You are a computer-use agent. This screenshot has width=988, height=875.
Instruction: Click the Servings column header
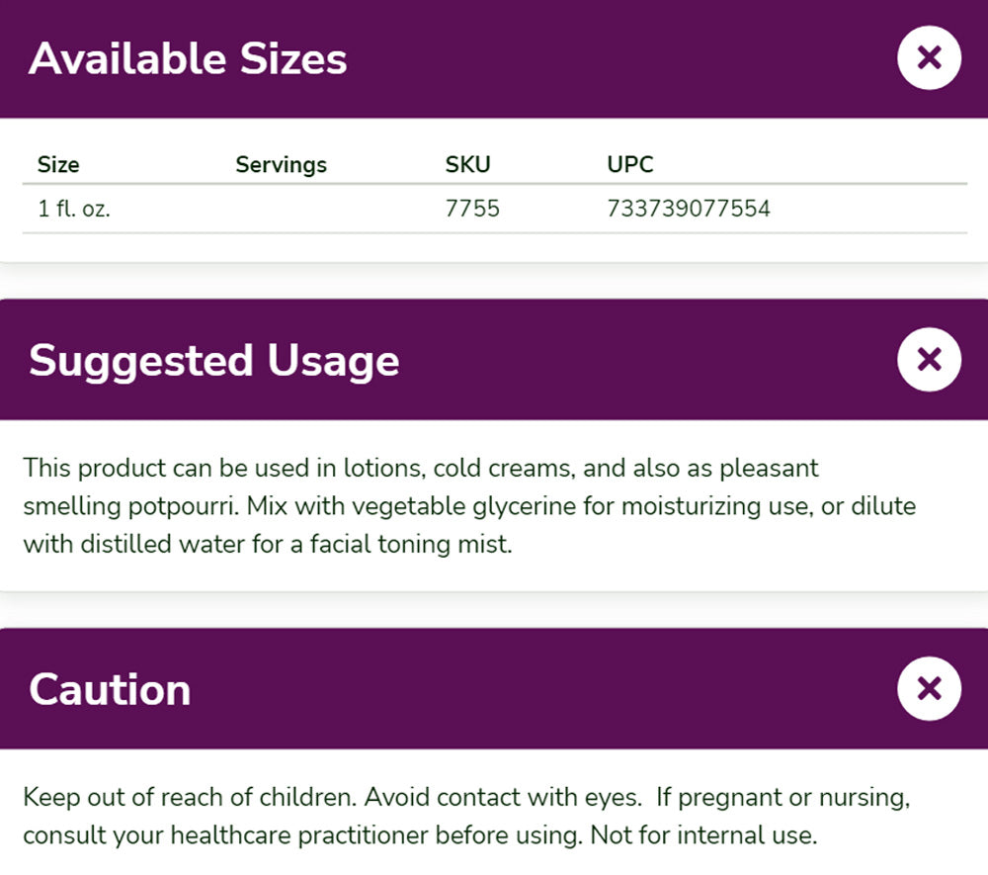pos(281,164)
